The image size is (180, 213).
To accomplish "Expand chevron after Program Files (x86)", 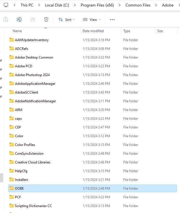I will [x=120, y=5].
